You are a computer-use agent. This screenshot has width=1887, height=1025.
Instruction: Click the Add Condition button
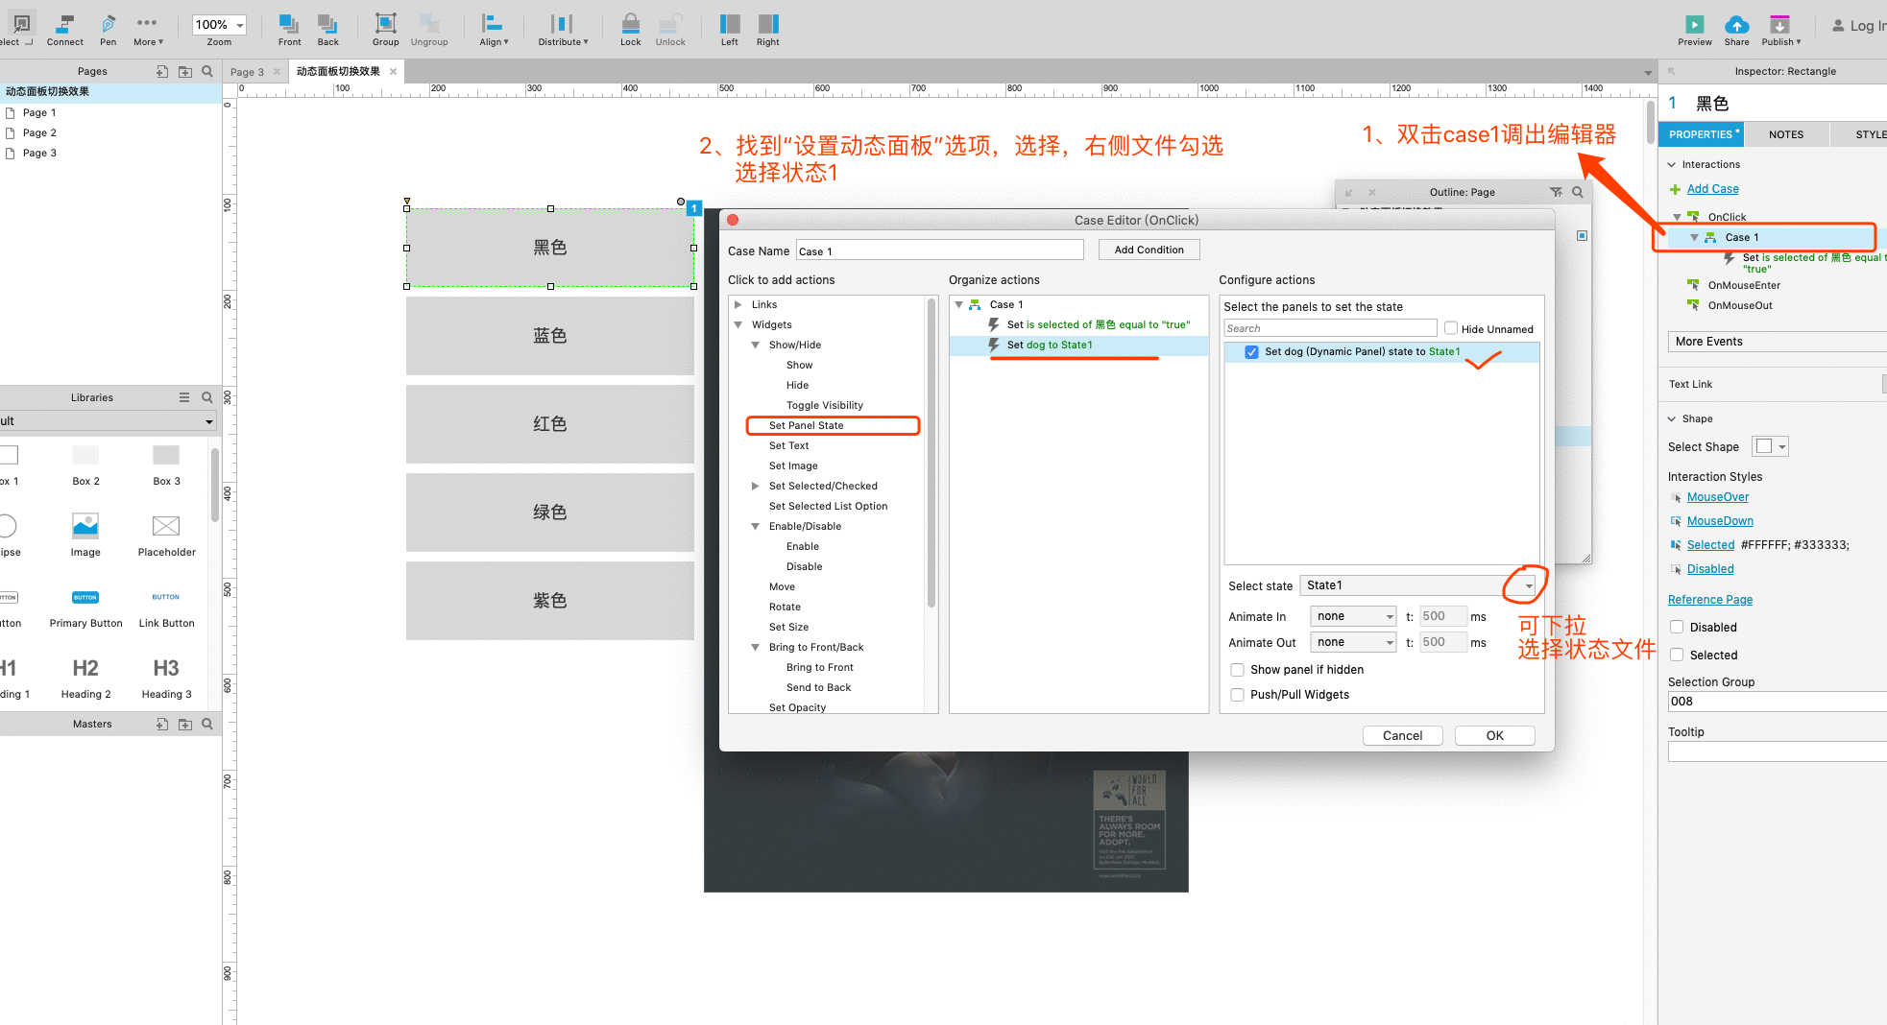pos(1149,250)
